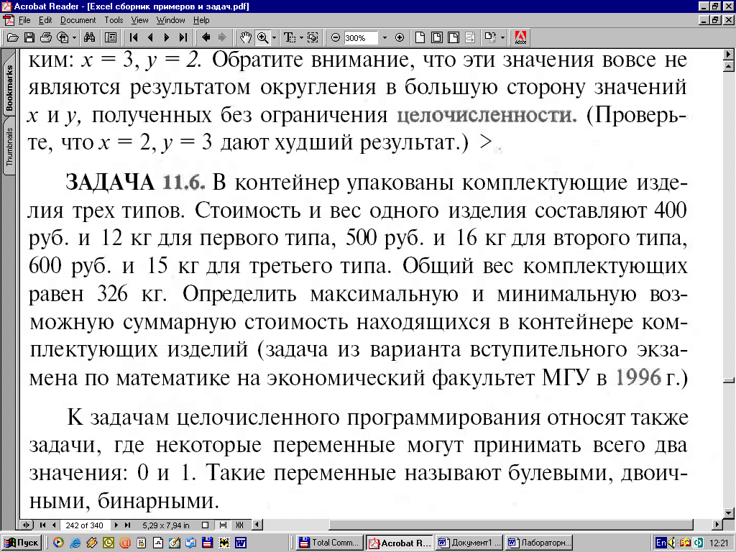This screenshot has width=736, height=552.
Task: Go to last page in status bar
Action: click(x=128, y=525)
